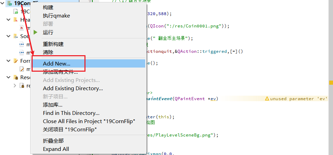Click the underlined ev parameter in code

213,99
